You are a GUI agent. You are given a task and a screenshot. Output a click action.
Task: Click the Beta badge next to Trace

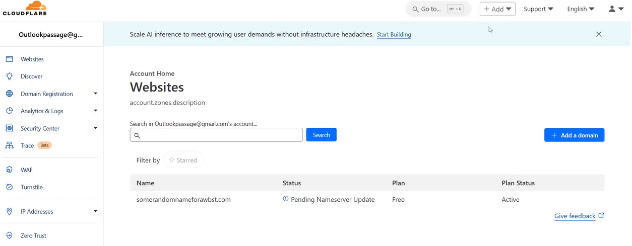pyautogui.click(x=45, y=145)
